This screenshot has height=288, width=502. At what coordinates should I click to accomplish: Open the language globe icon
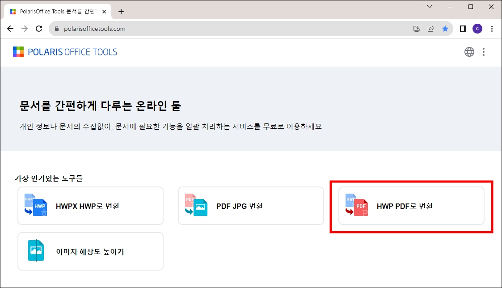coord(469,52)
